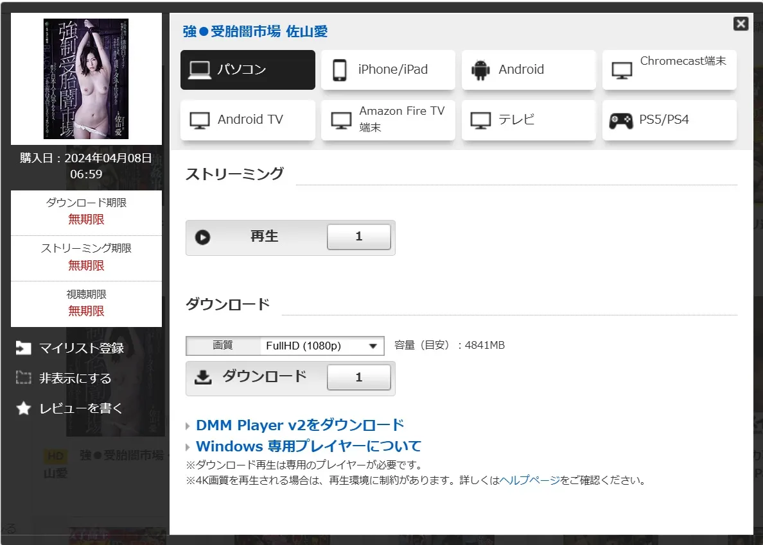Expand the arrow before Windows 専用プレイヤー
This screenshot has width=763, height=545.
[x=188, y=447]
